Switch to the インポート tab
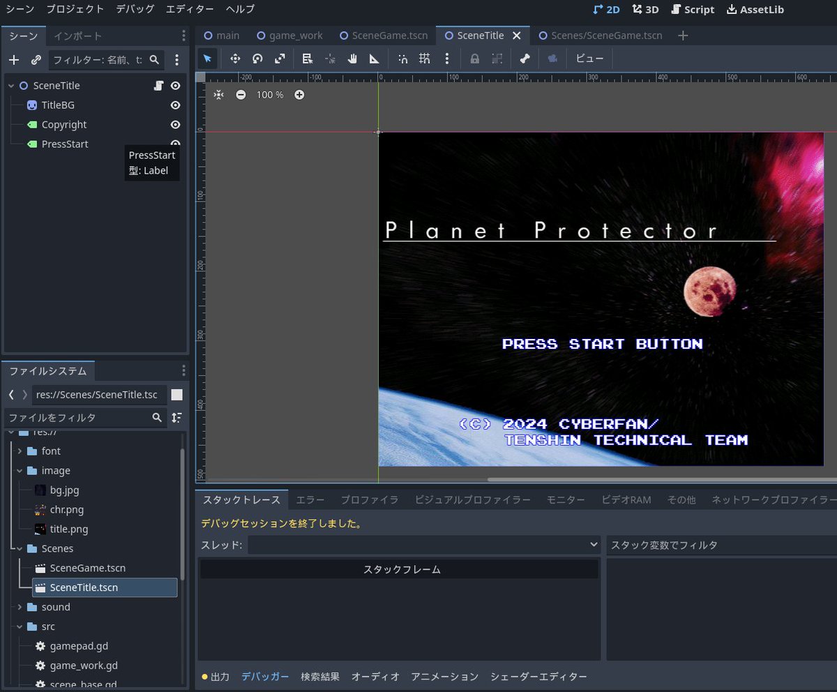 [x=78, y=36]
